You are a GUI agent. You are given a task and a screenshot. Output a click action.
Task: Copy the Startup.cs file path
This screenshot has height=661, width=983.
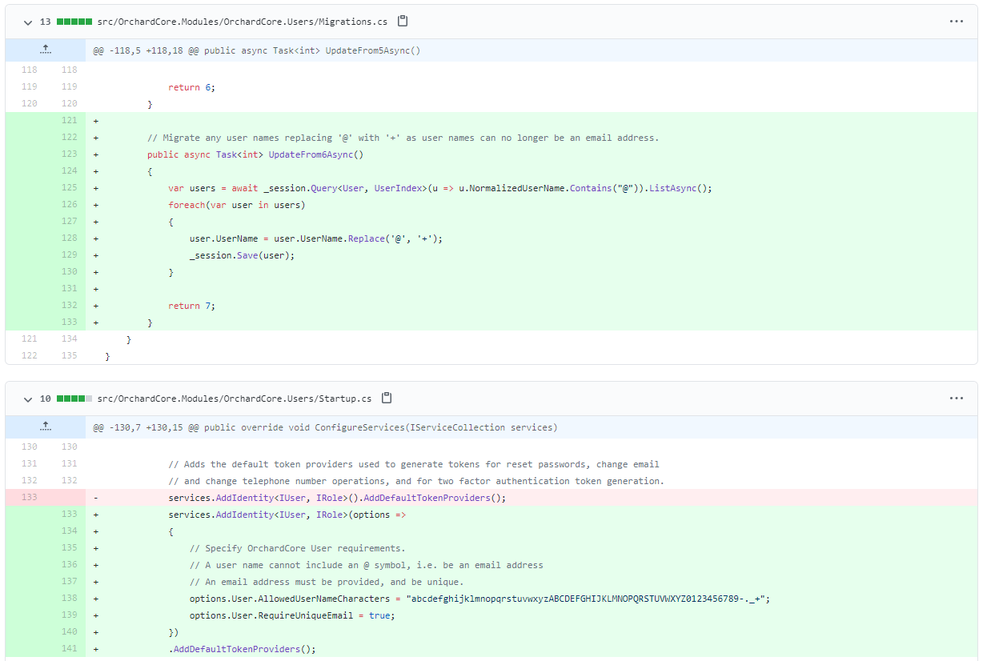pyautogui.click(x=387, y=399)
